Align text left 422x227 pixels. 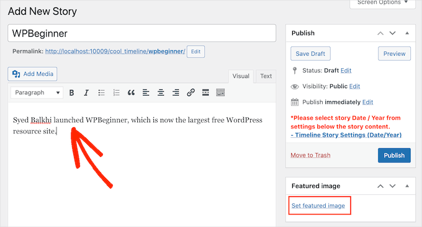point(146,93)
